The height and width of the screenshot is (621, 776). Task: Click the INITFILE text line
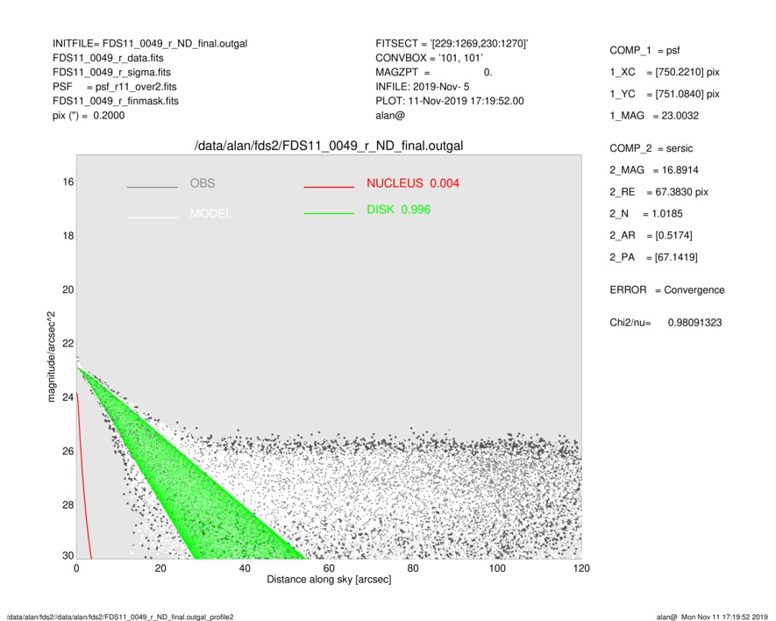click(x=150, y=44)
